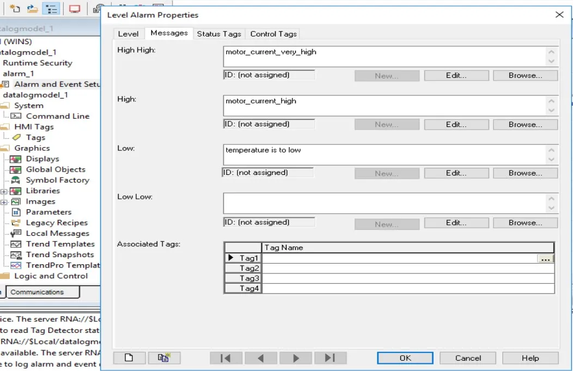
Task: Select Runtime Security in the tree
Action: coord(38,63)
